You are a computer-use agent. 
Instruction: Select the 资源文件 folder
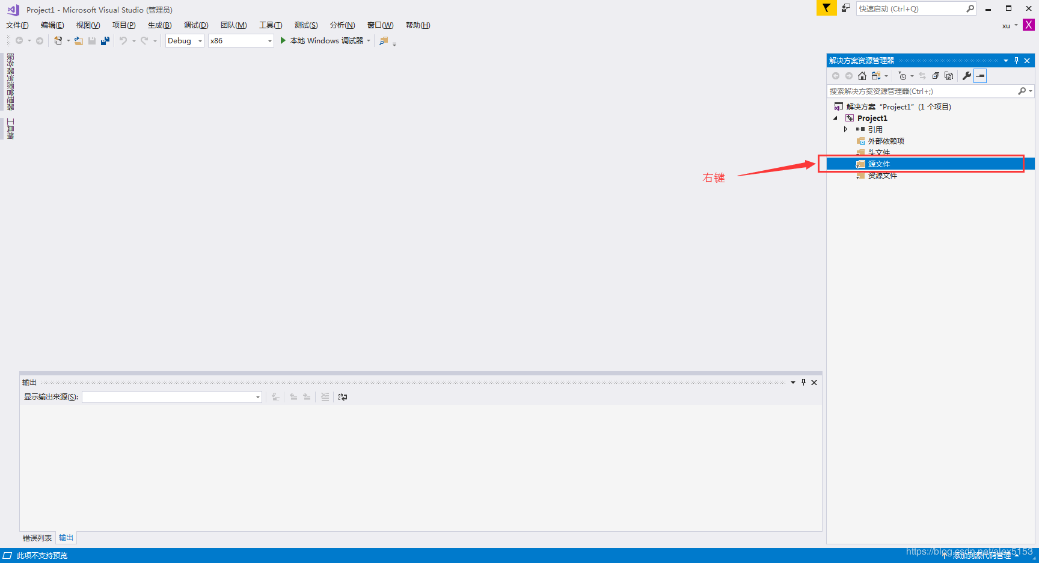coord(882,176)
